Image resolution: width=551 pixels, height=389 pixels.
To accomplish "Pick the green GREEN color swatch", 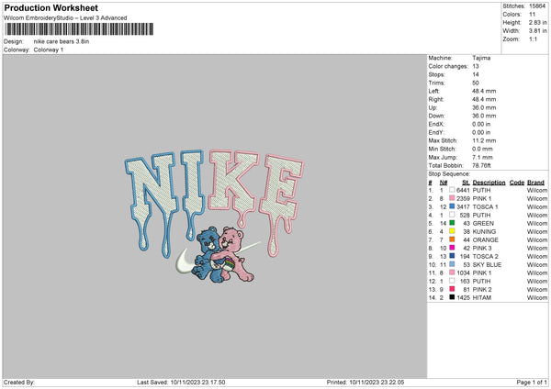I will tap(452, 223).
